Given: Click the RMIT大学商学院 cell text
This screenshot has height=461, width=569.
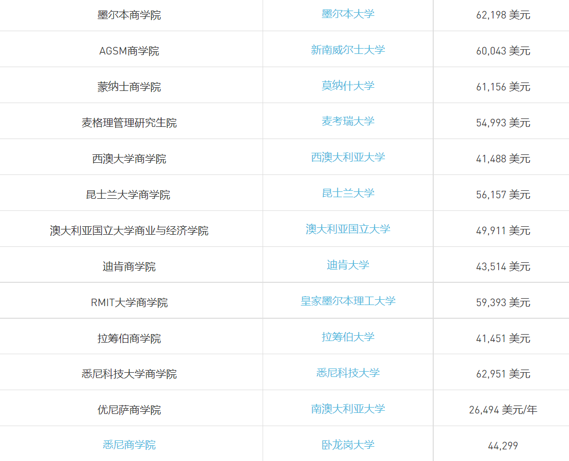Looking at the screenshot, I should [129, 302].
